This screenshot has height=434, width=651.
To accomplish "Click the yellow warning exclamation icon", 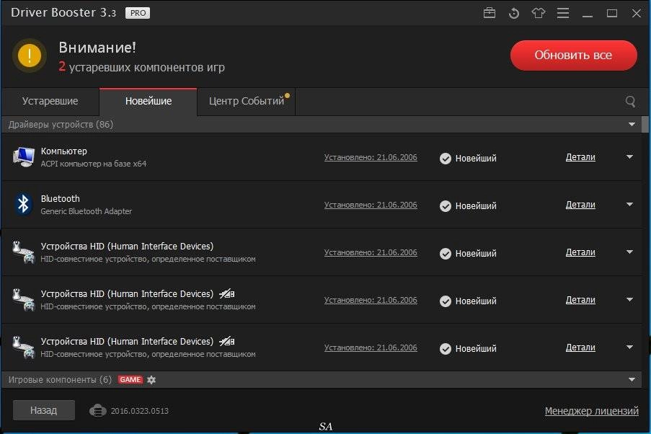I will point(30,56).
